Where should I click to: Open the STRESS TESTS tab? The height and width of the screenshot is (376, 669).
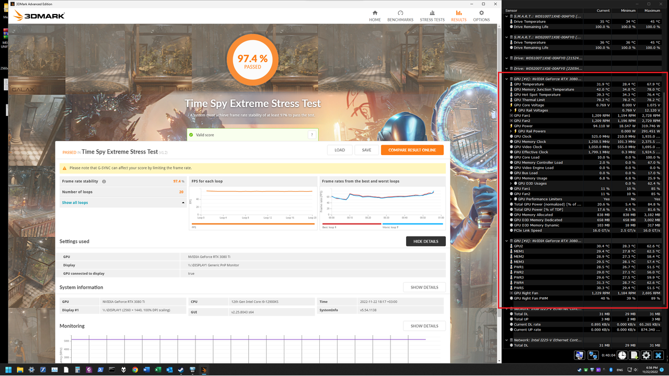click(432, 16)
